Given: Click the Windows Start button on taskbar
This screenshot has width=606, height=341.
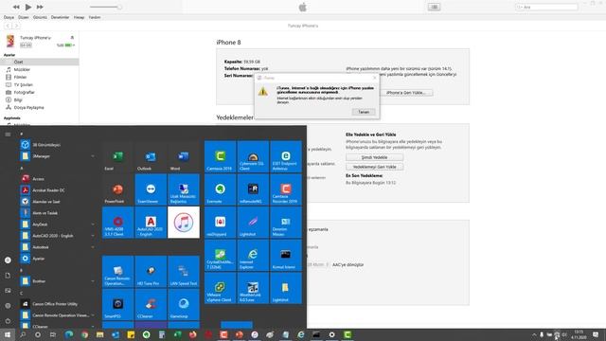Looking at the screenshot, I should point(8,334).
